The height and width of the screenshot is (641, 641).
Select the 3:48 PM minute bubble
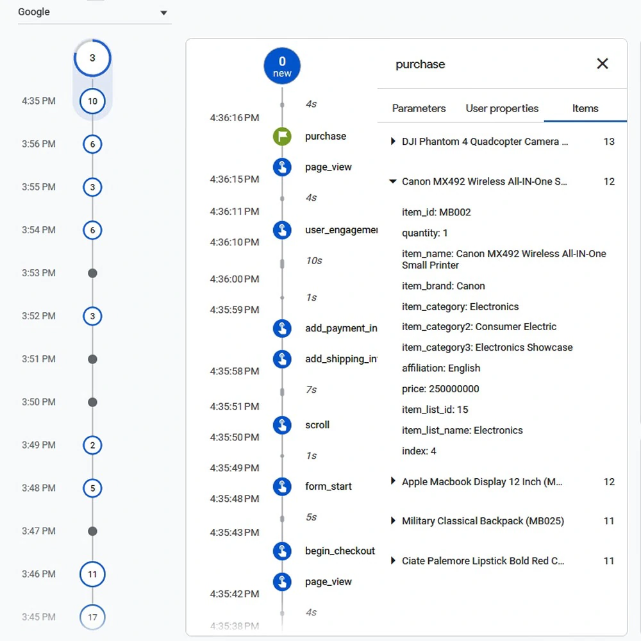92,488
